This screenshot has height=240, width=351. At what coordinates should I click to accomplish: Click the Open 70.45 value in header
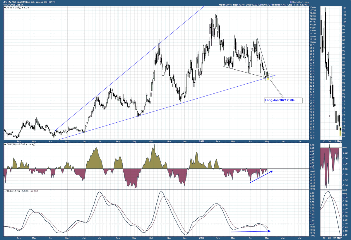(225, 5)
